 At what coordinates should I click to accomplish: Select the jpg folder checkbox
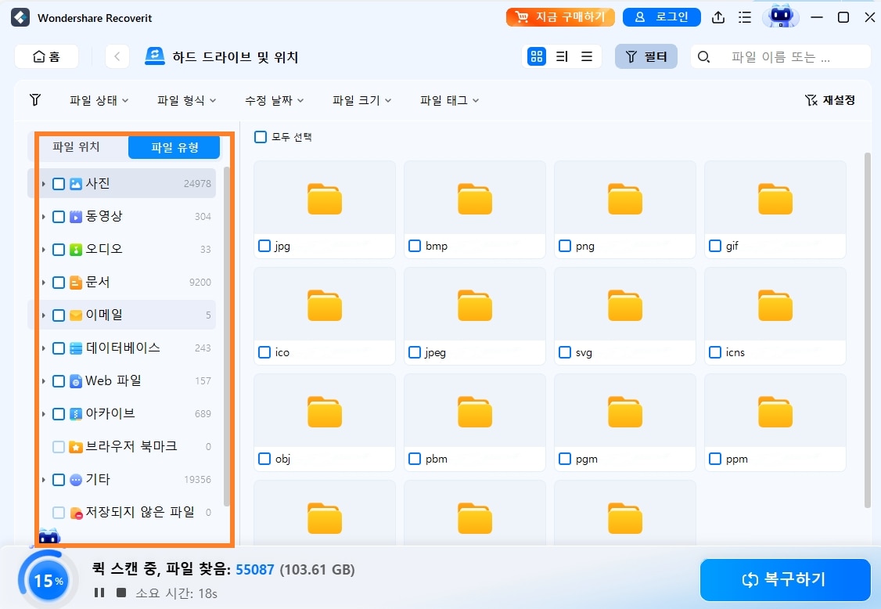264,246
